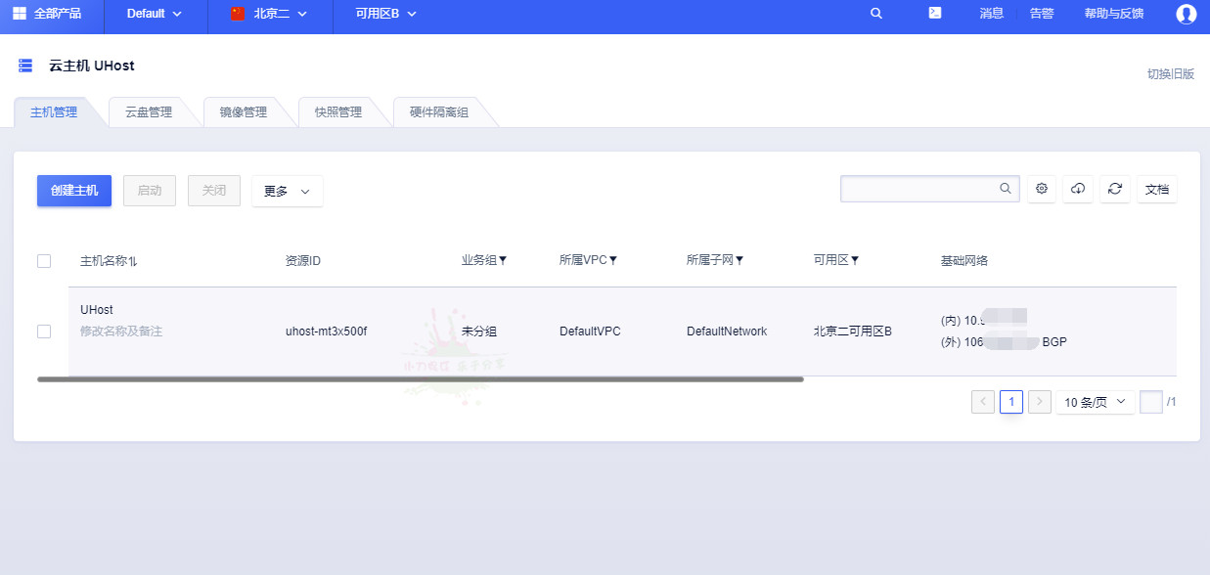
Task: Click the host search input field
Action: (919, 189)
